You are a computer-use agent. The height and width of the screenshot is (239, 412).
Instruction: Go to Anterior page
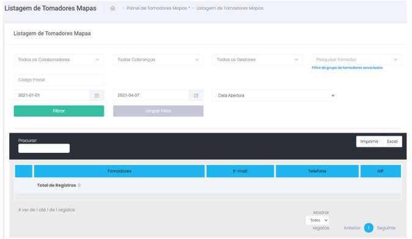tap(352, 228)
